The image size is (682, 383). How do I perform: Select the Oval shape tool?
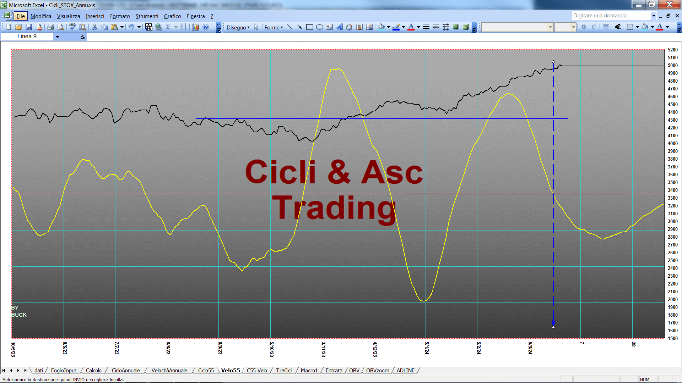(x=319, y=27)
